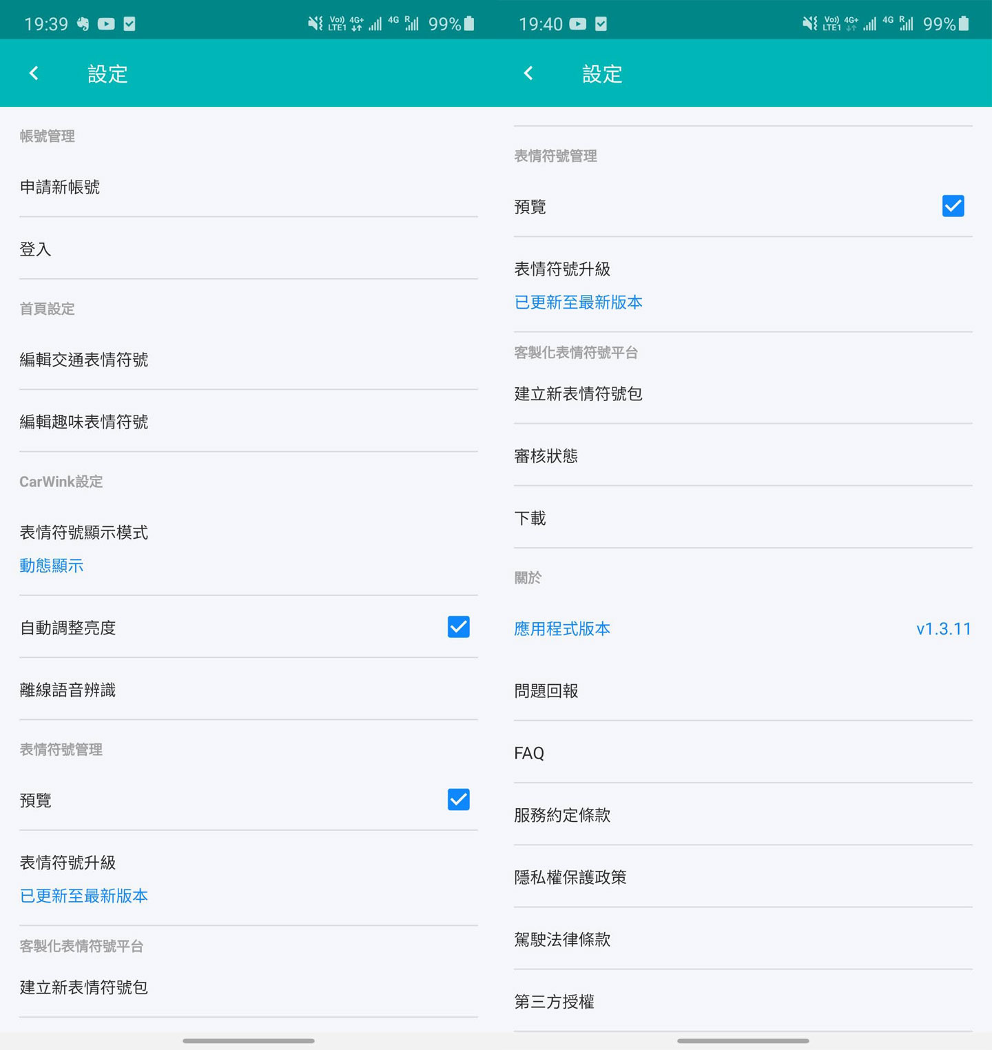The image size is (992, 1050).
Task: Open 應用程式版本 v1.3.11 details
Action: point(562,628)
